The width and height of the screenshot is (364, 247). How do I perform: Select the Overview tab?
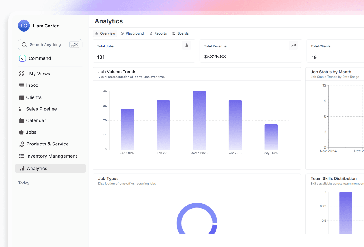pos(105,33)
